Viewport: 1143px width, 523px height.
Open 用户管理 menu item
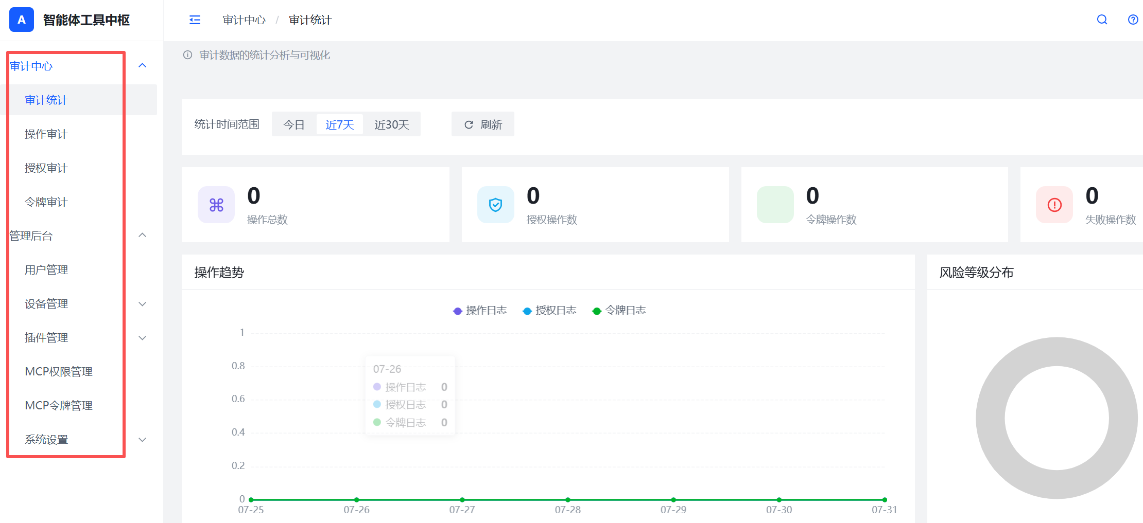point(78,269)
